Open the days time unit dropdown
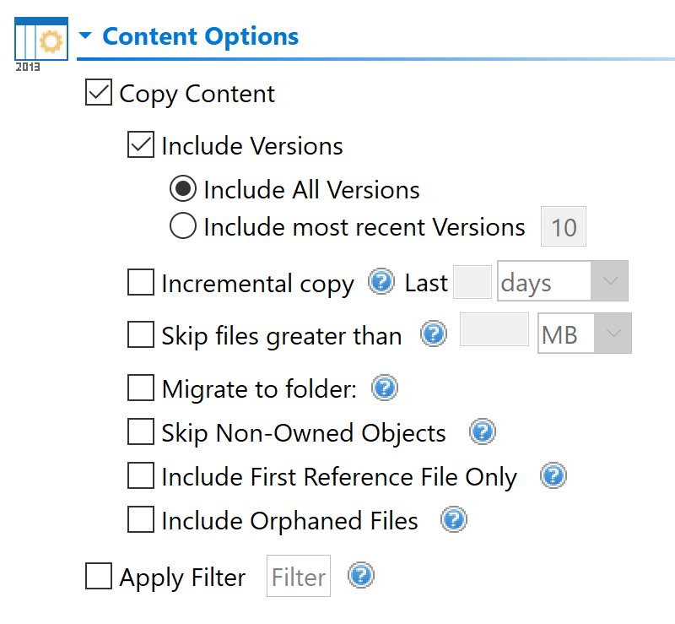The image size is (675, 624). 611,280
